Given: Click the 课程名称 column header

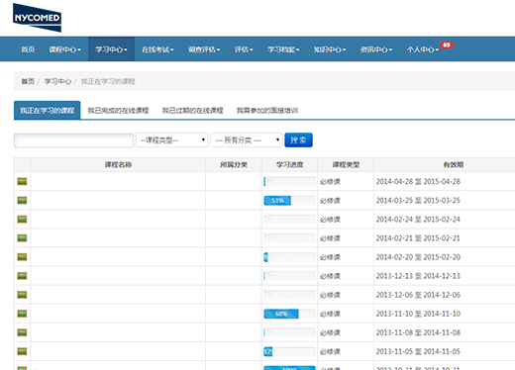Looking at the screenshot, I should click(118, 164).
